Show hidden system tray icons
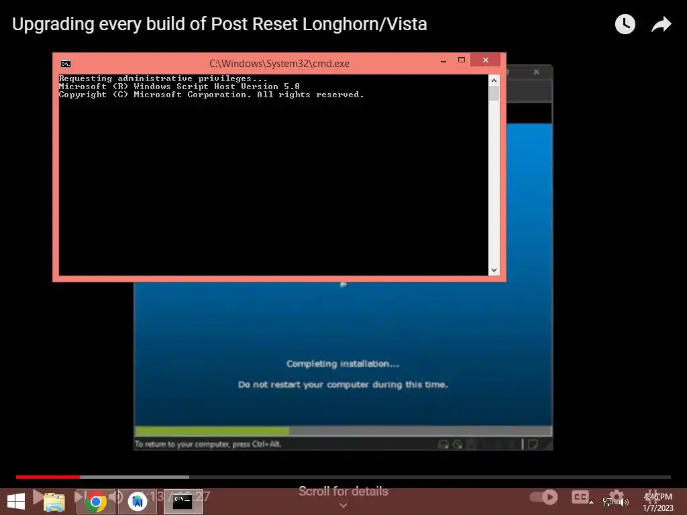This screenshot has height=515, width=687. 591,502
